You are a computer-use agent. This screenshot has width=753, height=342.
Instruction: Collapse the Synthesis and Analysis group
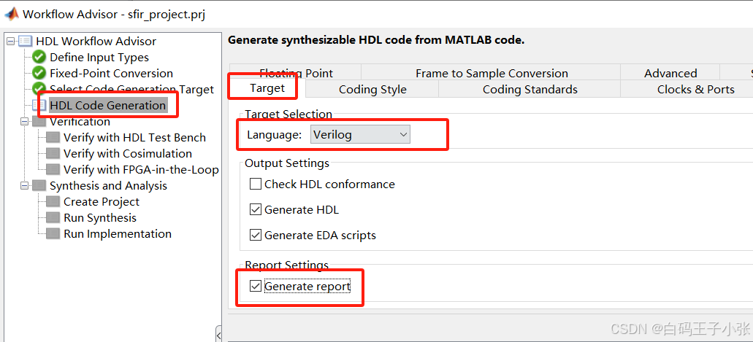[x=25, y=185]
